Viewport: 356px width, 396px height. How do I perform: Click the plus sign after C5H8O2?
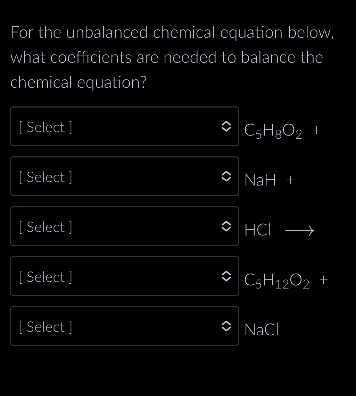click(x=316, y=130)
